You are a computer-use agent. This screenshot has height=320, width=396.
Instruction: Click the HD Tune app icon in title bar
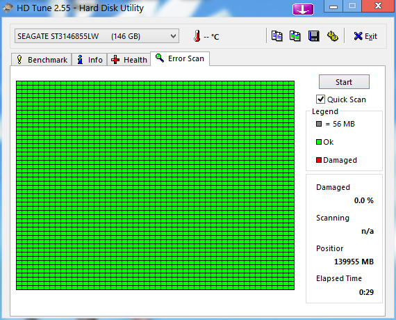[x=8, y=8]
